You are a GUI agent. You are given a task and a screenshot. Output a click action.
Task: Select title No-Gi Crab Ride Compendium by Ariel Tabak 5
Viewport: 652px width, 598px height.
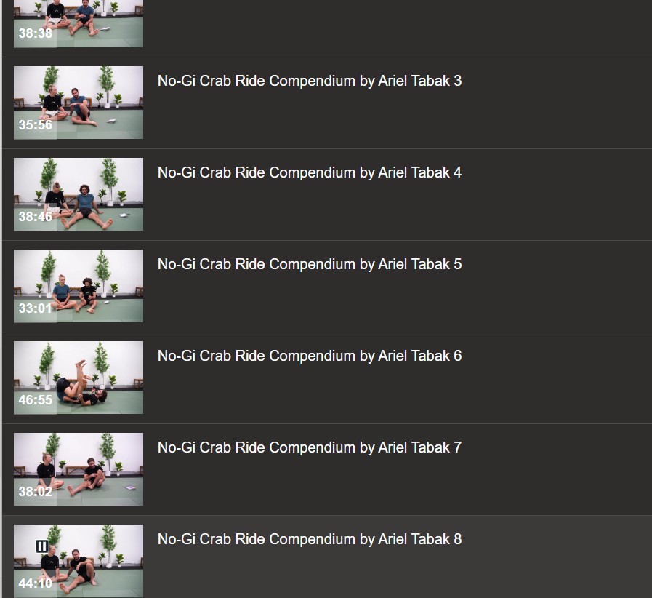(310, 264)
